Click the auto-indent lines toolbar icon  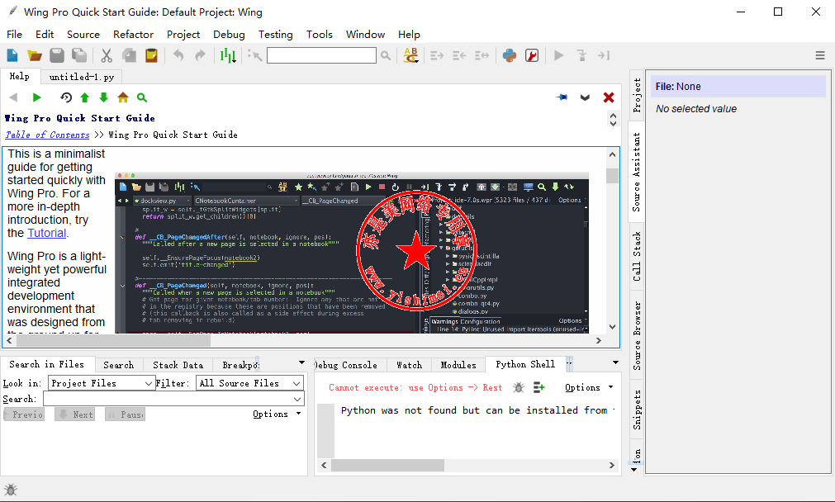[482, 55]
